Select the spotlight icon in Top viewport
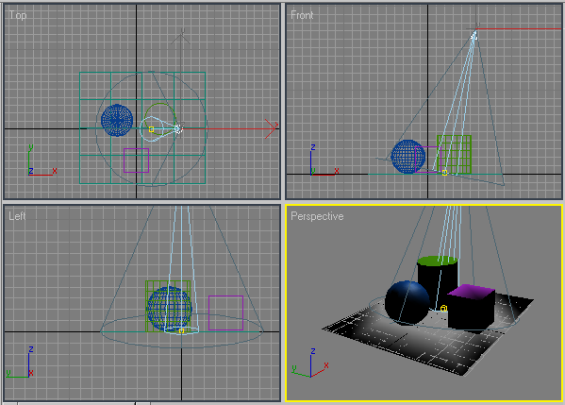Image resolution: width=565 pixels, height=405 pixels. pos(178,128)
